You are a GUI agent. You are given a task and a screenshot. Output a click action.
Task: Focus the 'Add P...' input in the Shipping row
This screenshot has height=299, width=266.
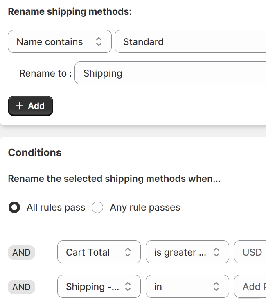tap(250, 287)
